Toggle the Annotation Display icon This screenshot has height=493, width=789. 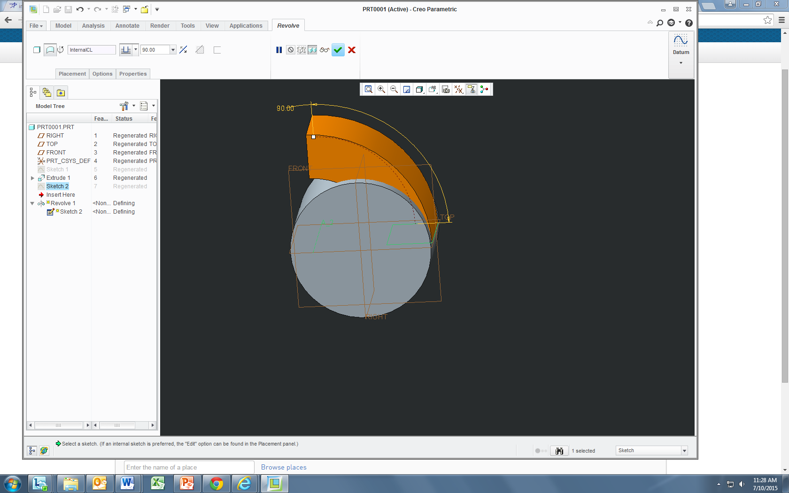pyautogui.click(x=472, y=89)
